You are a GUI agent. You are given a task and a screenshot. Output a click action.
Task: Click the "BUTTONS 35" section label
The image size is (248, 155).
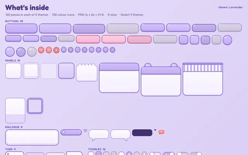pos(14,21)
